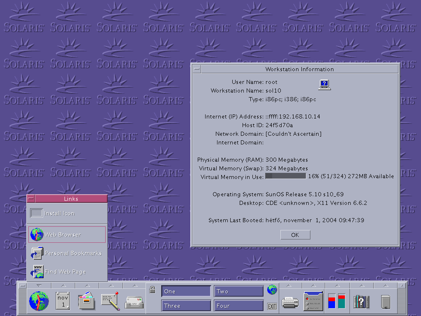
Task: Select Find Web Page label in Links
Action: coord(65,272)
